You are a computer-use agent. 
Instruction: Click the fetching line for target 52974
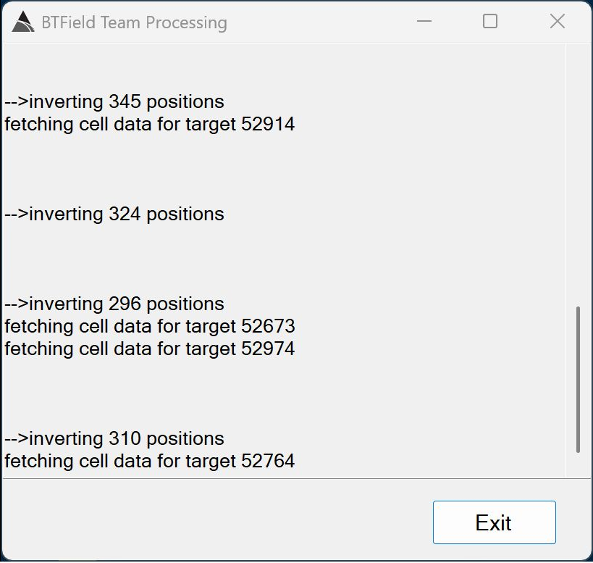point(150,349)
